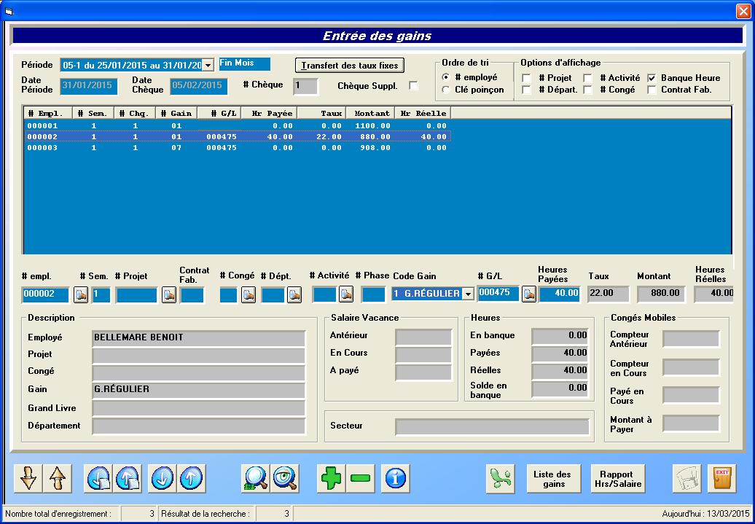The width and height of the screenshot is (755, 524).
Task: Enable the Chèque Suppl. checkbox
Action: coord(414,85)
